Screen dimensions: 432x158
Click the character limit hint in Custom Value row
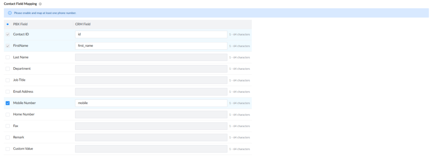point(240,149)
